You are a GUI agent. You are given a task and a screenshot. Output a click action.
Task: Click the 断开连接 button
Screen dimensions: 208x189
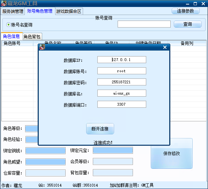coord(100,129)
